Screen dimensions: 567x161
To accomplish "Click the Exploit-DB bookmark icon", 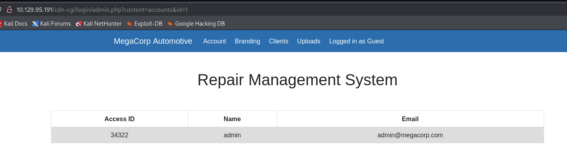I will coord(129,24).
